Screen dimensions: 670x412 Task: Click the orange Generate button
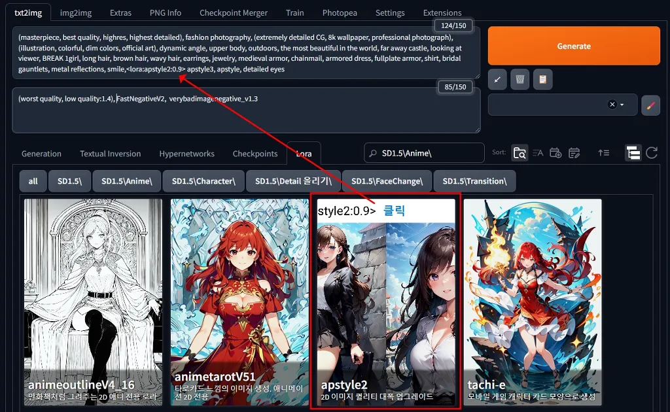pos(574,46)
